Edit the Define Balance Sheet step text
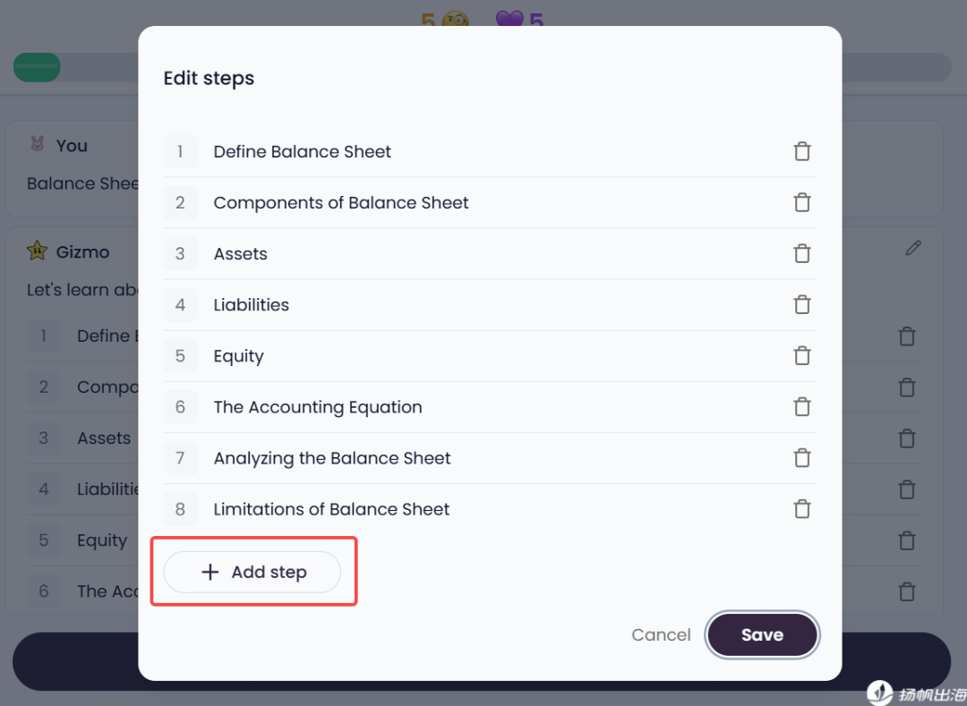Viewport: 967px width, 706px height. (303, 152)
